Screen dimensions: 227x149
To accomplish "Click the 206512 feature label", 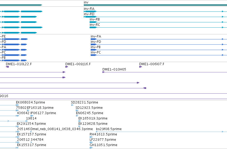I will (x=23, y=140).
